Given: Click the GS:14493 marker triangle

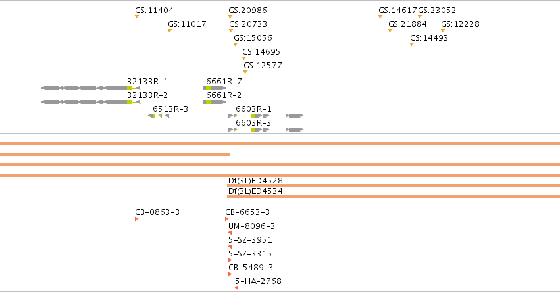Looking at the screenshot, I should [412, 45].
